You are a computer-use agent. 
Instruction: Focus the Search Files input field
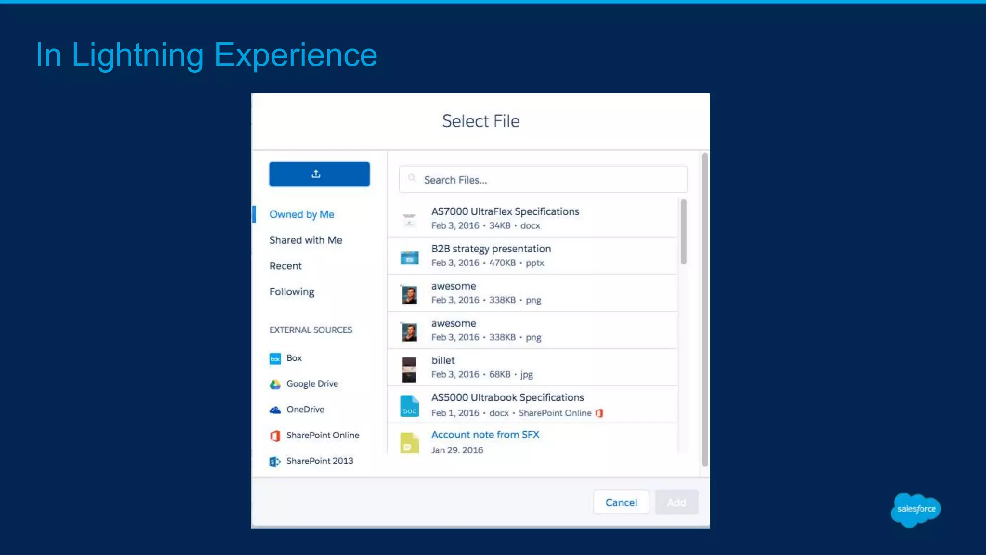click(543, 180)
